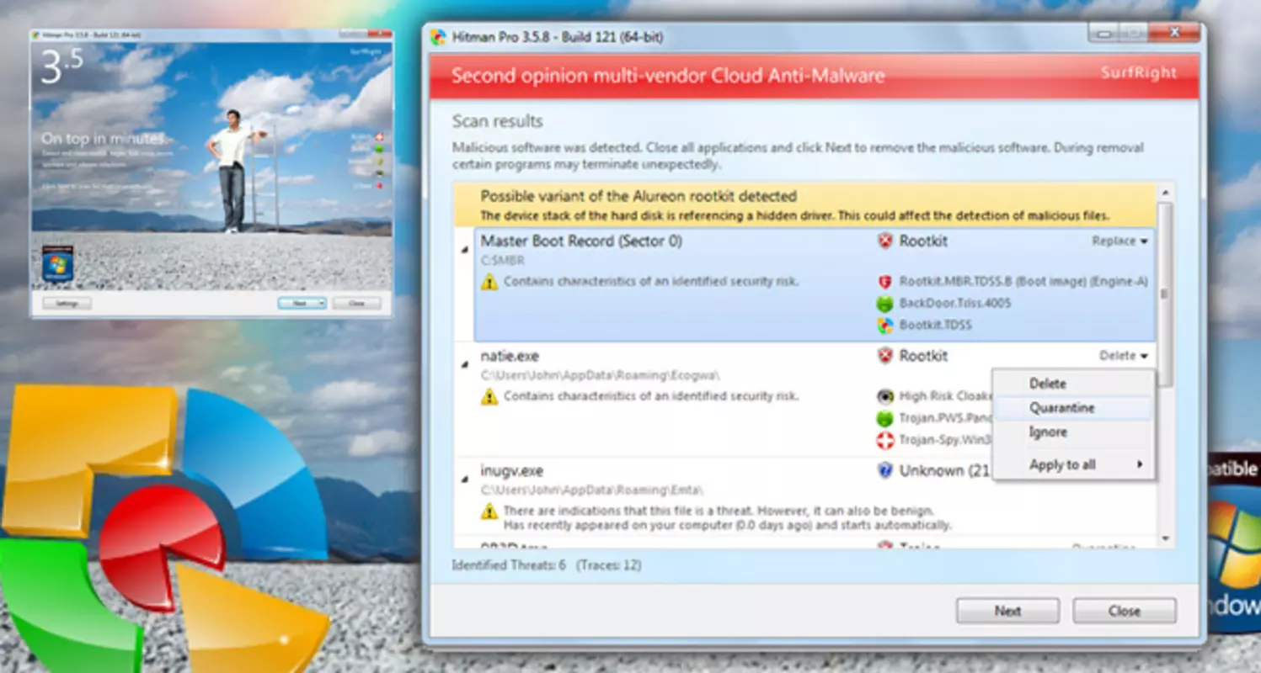Expand the Apply to all submenu
This screenshot has width=1261, height=673.
point(1073,464)
